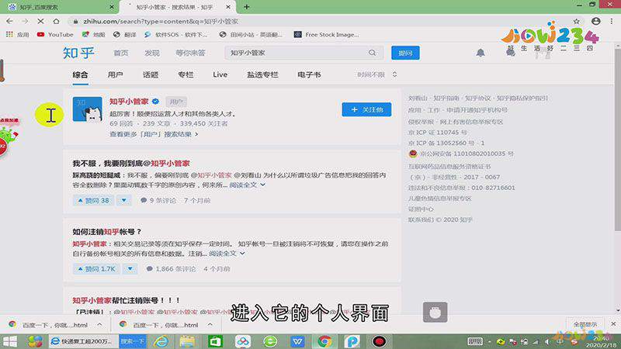The height and width of the screenshot is (349, 621).
Task: Click downvote arrow beside 赞同 38
Action: (124, 200)
